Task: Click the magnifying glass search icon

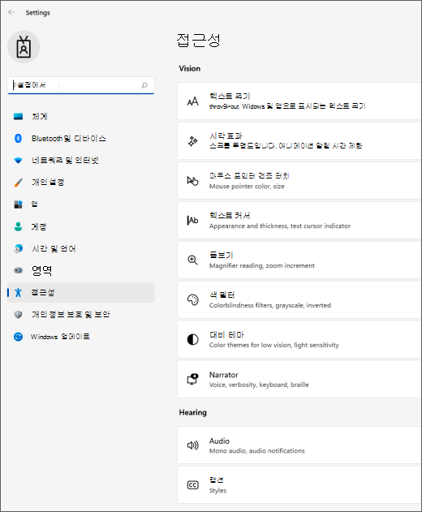Action: tap(144, 85)
